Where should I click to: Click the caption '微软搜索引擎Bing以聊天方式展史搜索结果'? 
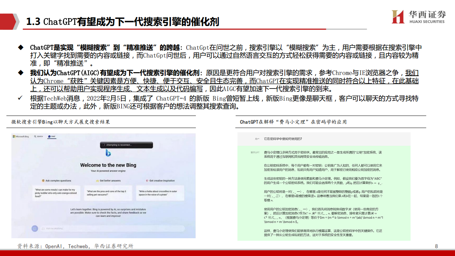(61, 122)
